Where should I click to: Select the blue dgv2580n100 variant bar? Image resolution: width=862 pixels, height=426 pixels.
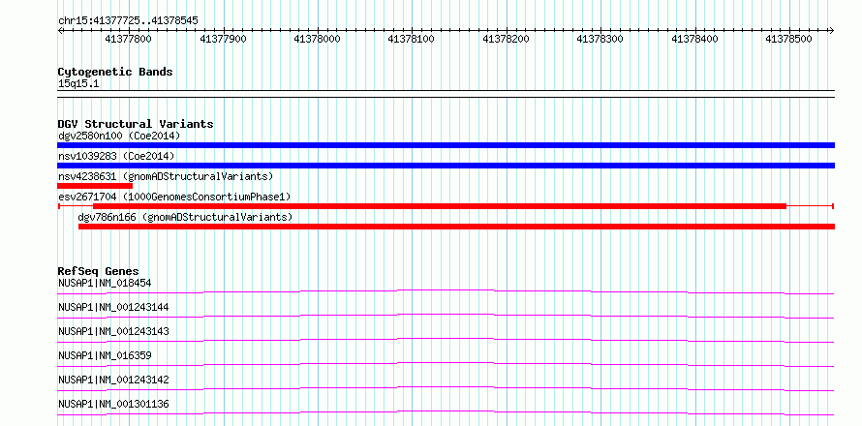(x=446, y=145)
